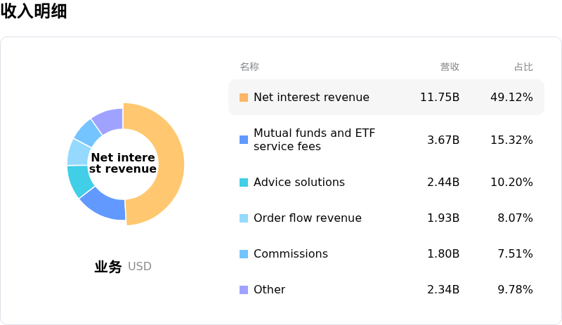Viewport: 562px width, 325px height.
Task: Click the 营收 column header
Action: (x=450, y=67)
